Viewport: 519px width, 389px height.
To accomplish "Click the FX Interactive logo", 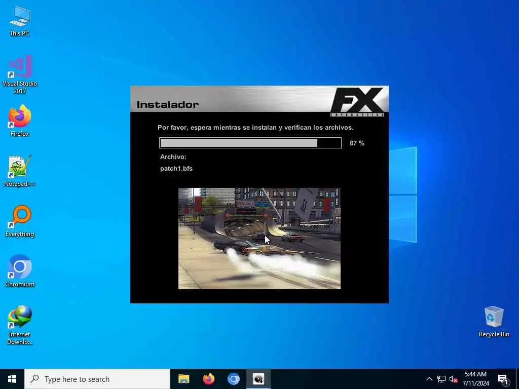I will tap(357, 101).
